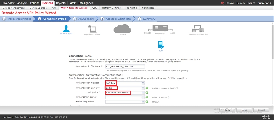
Task: Click the Corporate Resources icon
Action: pos(198,29)
